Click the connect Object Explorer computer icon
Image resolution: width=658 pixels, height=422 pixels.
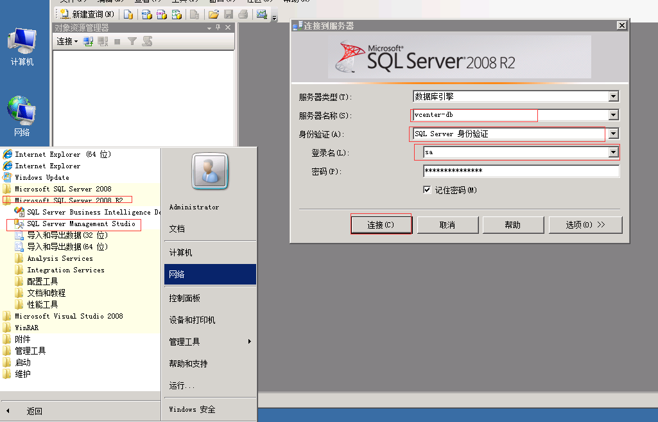(x=88, y=41)
